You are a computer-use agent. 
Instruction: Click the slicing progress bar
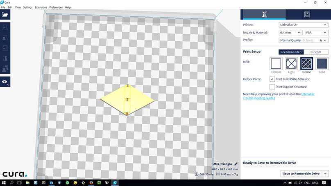(x=286, y=167)
